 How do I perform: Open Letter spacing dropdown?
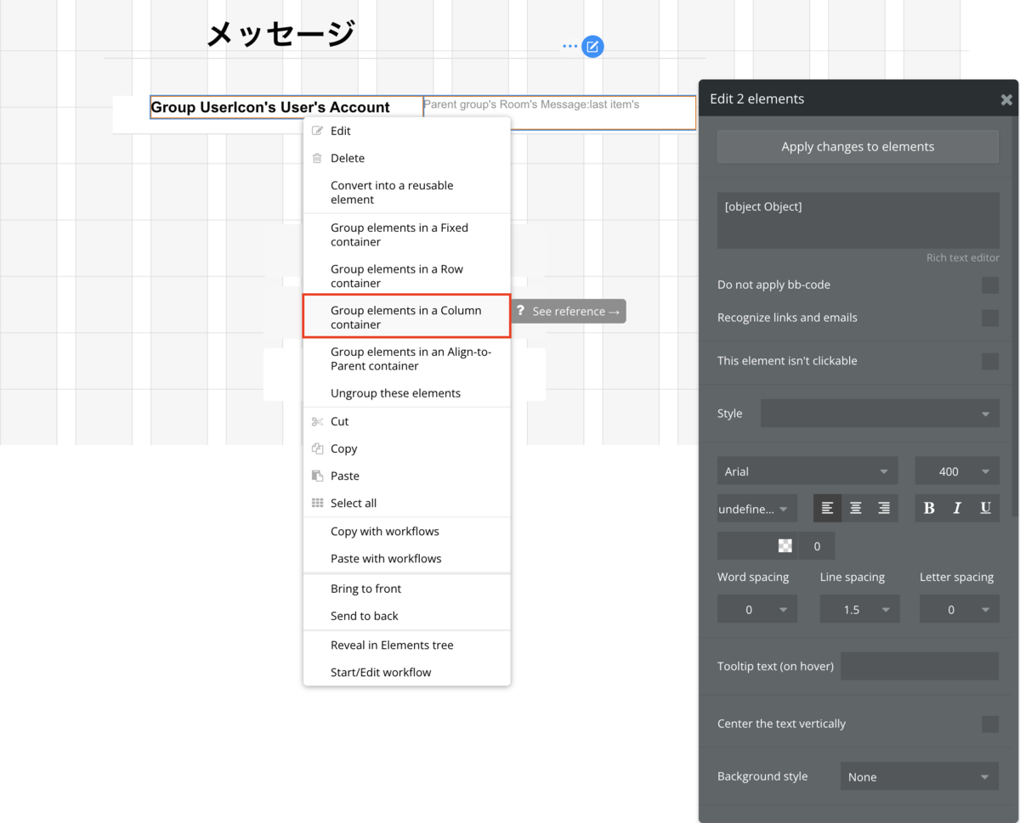pos(960,610)
